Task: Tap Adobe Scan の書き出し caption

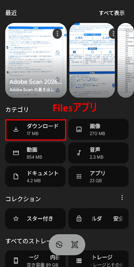Action: click(x=32, y=90)
